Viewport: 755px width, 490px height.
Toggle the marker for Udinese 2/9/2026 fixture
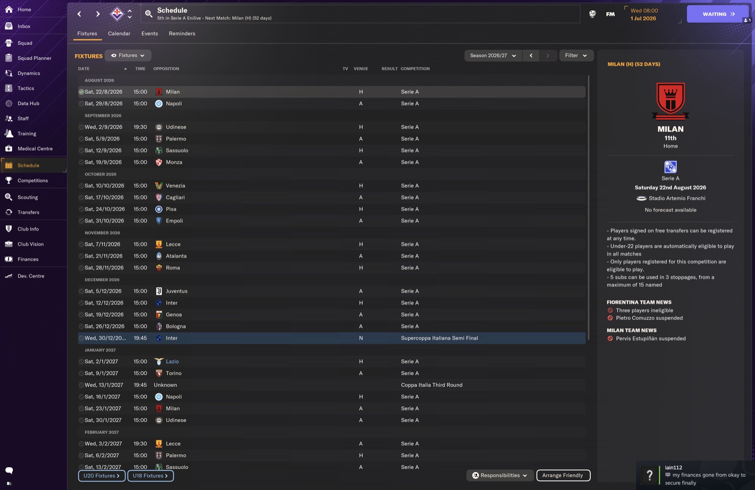(x=81, y=127)
